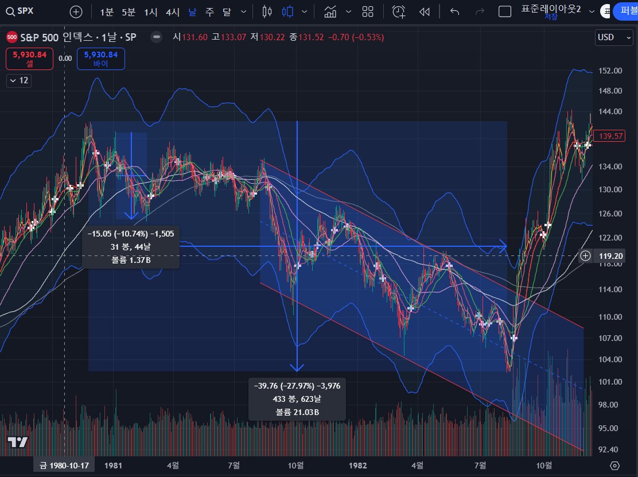Start bar replay with the rewind icon
The width and height of the screenshot is (638, 477).
tap(425, 12)
